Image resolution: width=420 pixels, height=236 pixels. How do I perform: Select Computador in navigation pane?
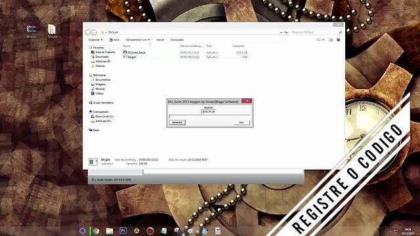click(x=100, y=112)
